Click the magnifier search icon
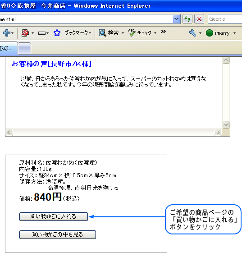The image size is (242, 271). click(103, 33)
